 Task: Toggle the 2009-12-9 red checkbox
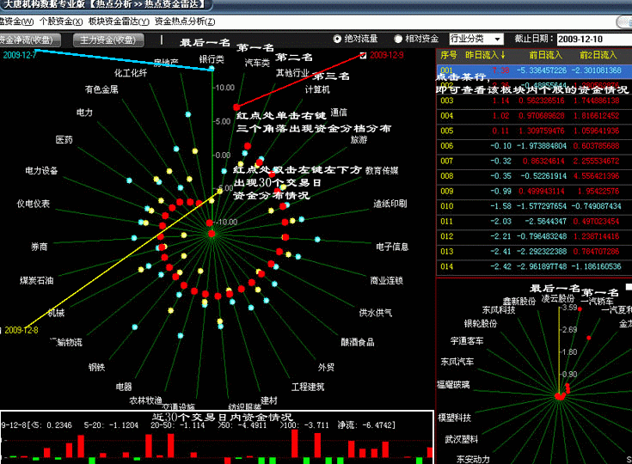(362, 56)
